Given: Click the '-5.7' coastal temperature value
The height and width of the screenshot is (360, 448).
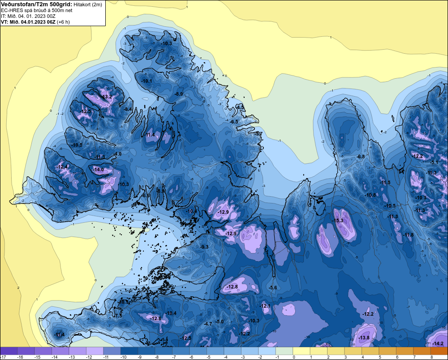Looking at the screenshot, I should coord(258,134).
